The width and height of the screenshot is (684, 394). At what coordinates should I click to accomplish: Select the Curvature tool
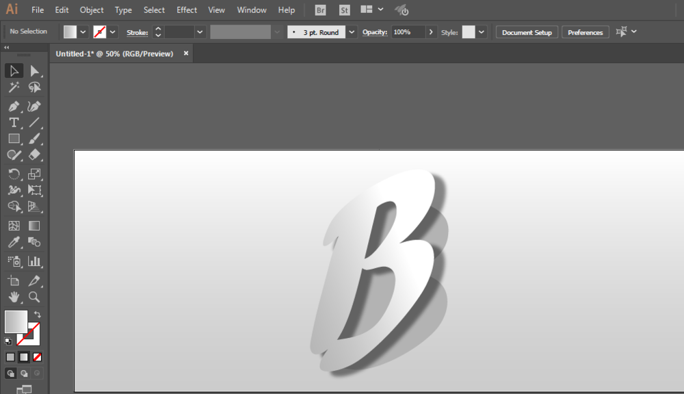tap(34, 106)
